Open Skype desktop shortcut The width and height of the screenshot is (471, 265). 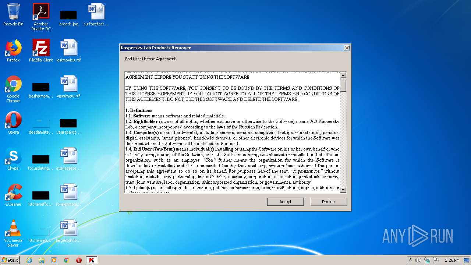[13, 159]
